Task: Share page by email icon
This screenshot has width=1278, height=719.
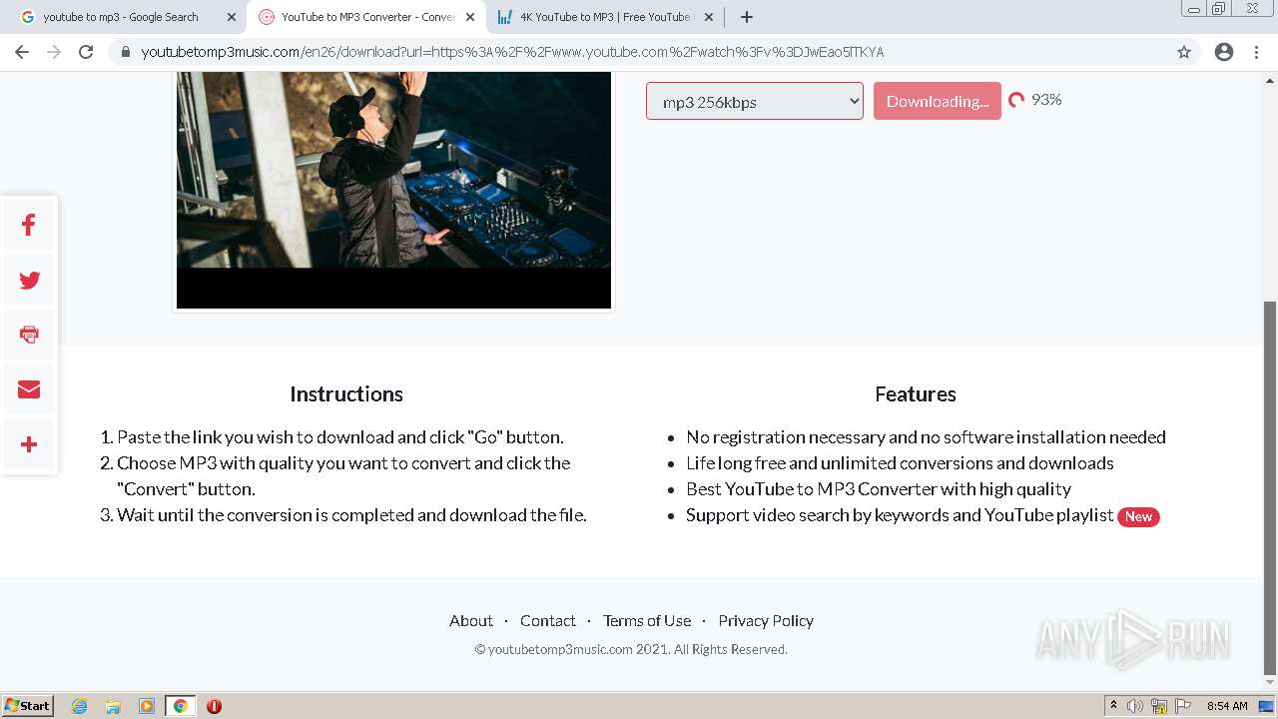Action: pos(29,389)
